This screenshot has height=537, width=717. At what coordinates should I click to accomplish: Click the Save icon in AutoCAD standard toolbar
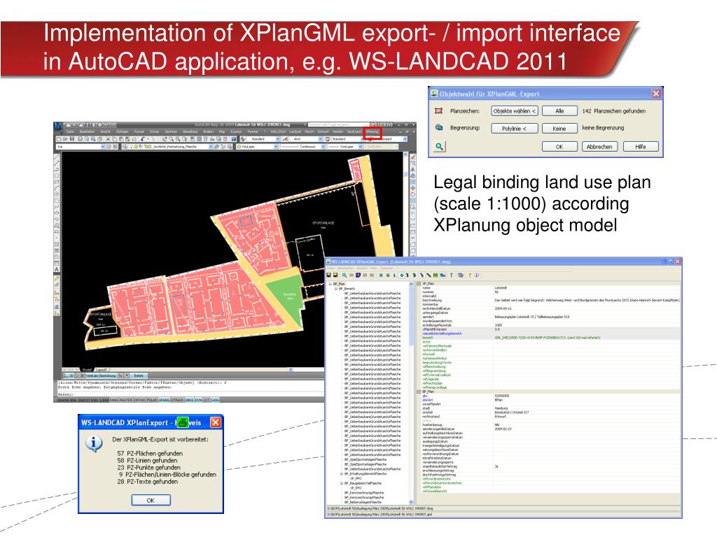[x=72, y=139]
